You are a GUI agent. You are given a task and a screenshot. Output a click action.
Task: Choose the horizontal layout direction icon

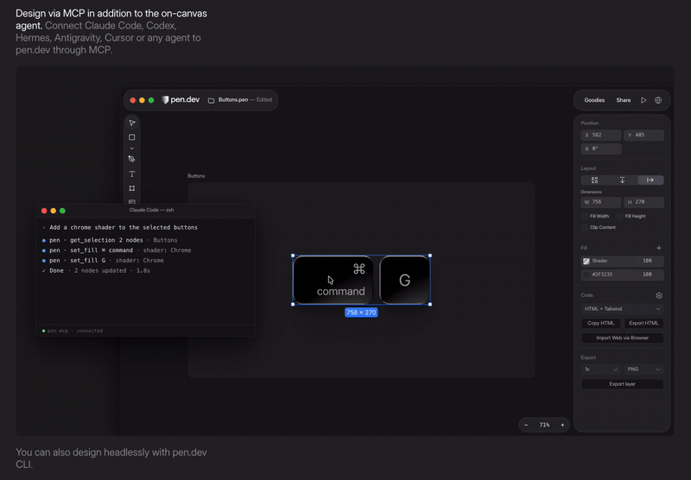click(650, 180)
